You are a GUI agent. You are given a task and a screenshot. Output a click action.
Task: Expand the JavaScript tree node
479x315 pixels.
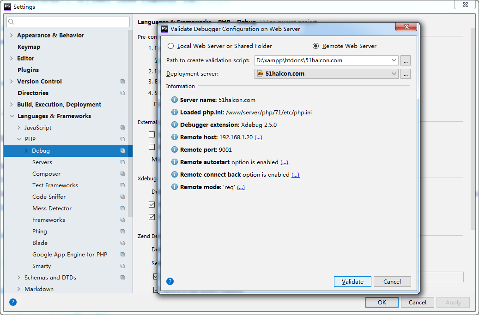19,127
